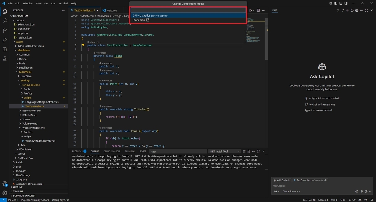
Task: Expand the SOLUTION EXPLORER section
Action: coord(24,196)
